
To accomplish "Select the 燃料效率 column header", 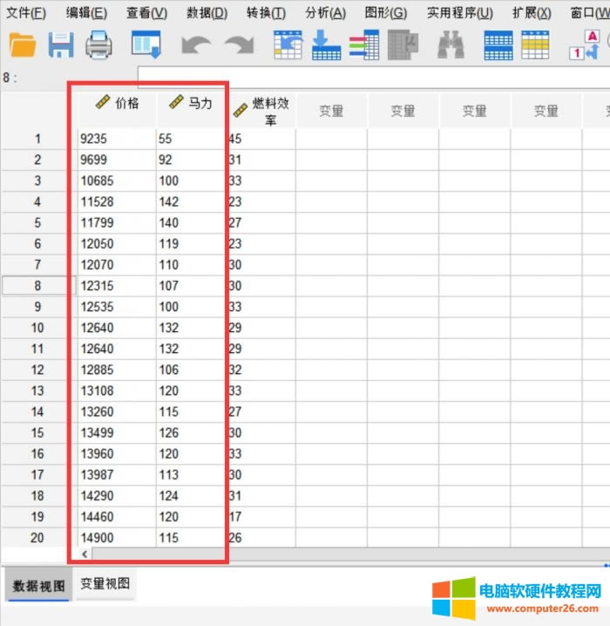I will click(263, 111).
